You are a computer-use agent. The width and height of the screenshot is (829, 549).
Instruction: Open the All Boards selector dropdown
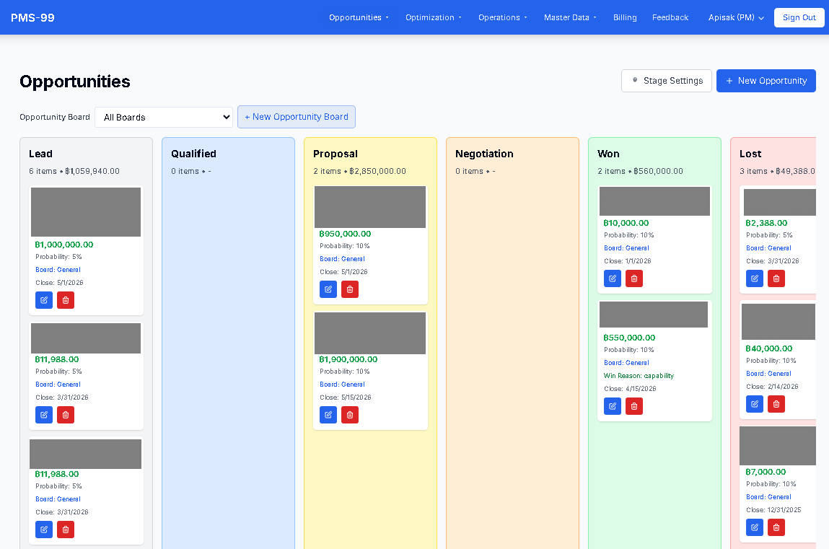pos(164,117)
